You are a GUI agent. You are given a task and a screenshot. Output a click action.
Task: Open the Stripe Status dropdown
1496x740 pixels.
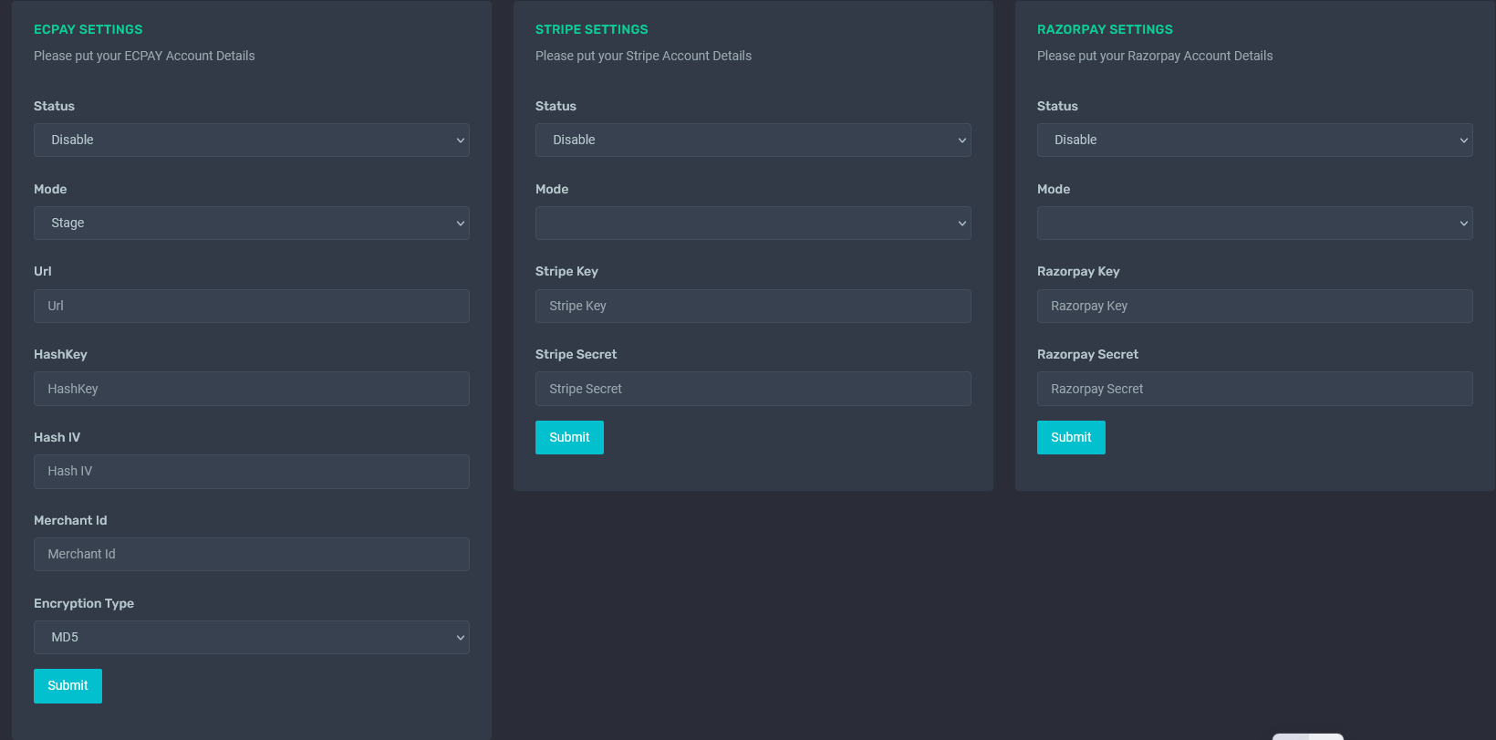pos(753,140)
